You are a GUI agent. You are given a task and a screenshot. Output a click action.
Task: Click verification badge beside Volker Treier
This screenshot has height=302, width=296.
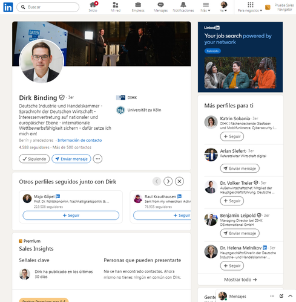(x=256, y=182)
